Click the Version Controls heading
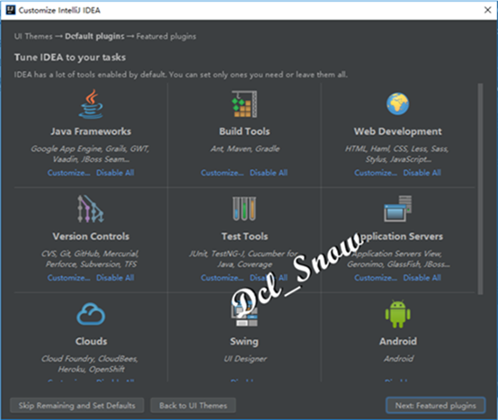This screenshot has width=498, height=420. click(91, 236)
